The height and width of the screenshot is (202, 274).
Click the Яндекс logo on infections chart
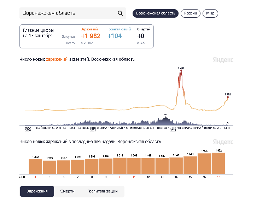point(223,60)
